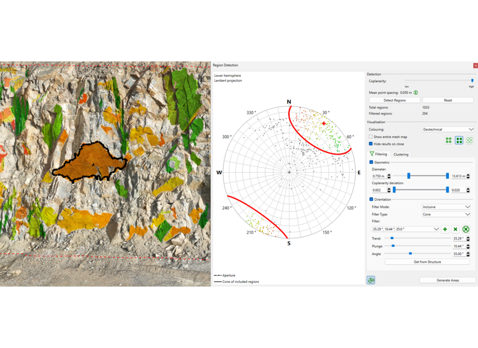Click the Coplanarity deviation lower slider handle
The image size is (478, 348).
394,190
